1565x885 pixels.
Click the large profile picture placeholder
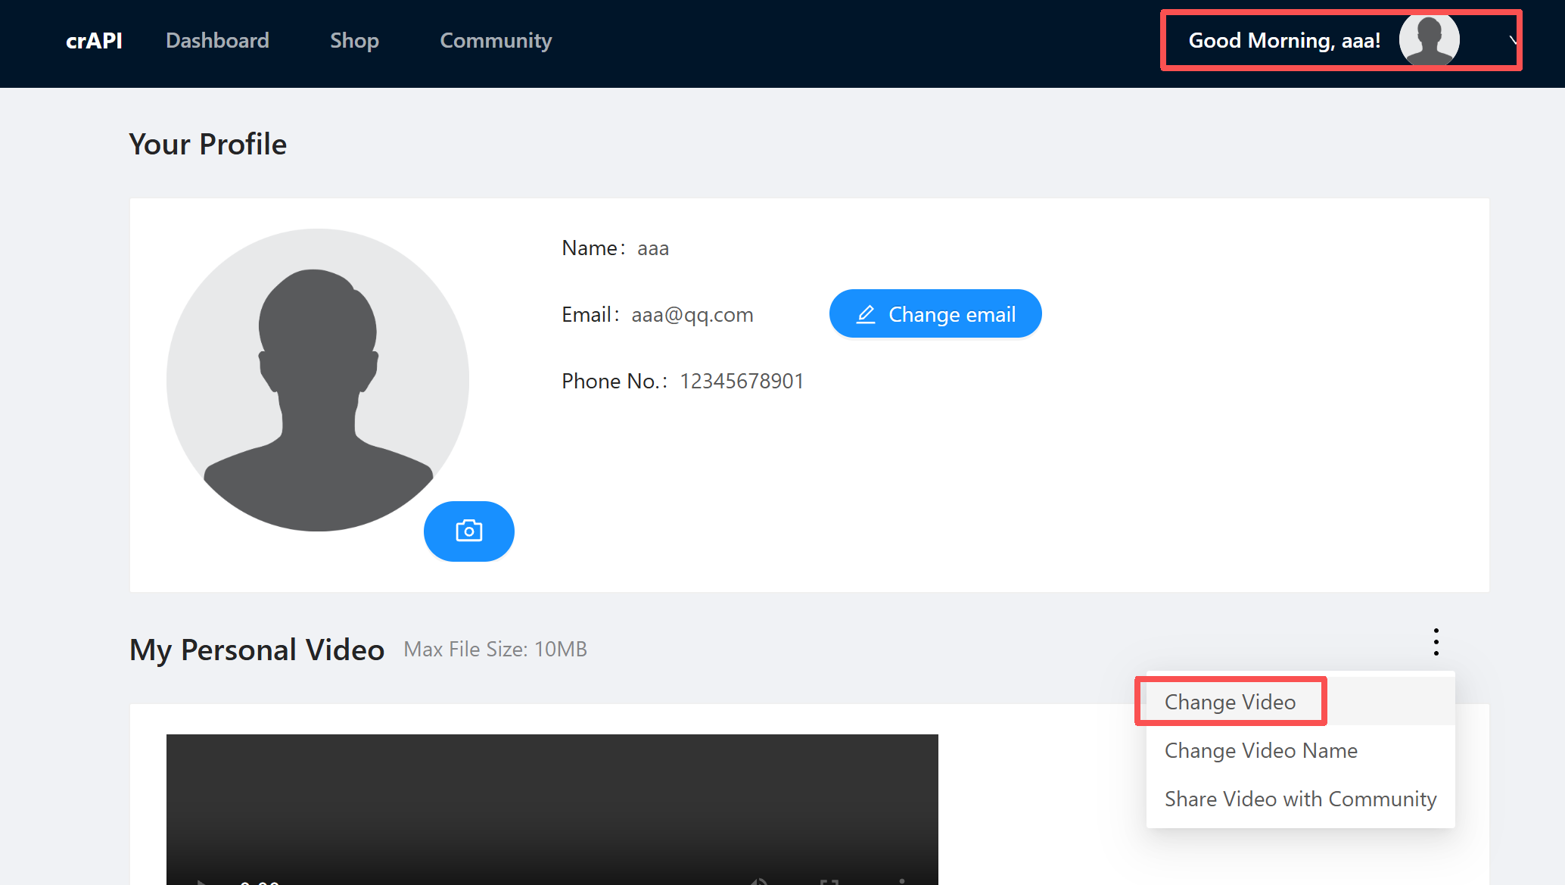[318, 379]
